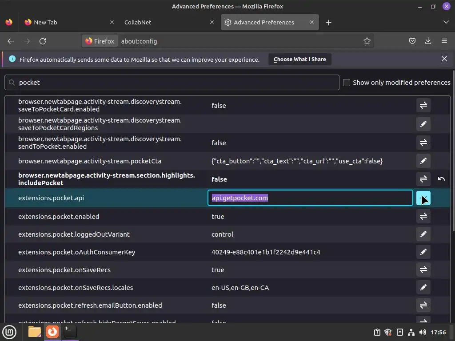Edit extensions.pocket.loggedOutVariant value

coord(423,234)
